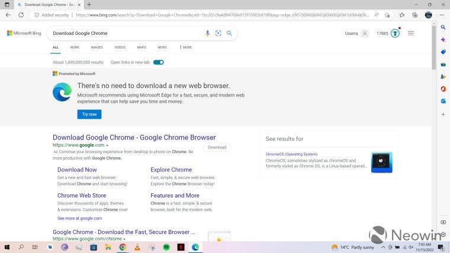Open Microsoft Store from the taskbar
The width and height of the screenshot is (450, 253).
point(94,247)
